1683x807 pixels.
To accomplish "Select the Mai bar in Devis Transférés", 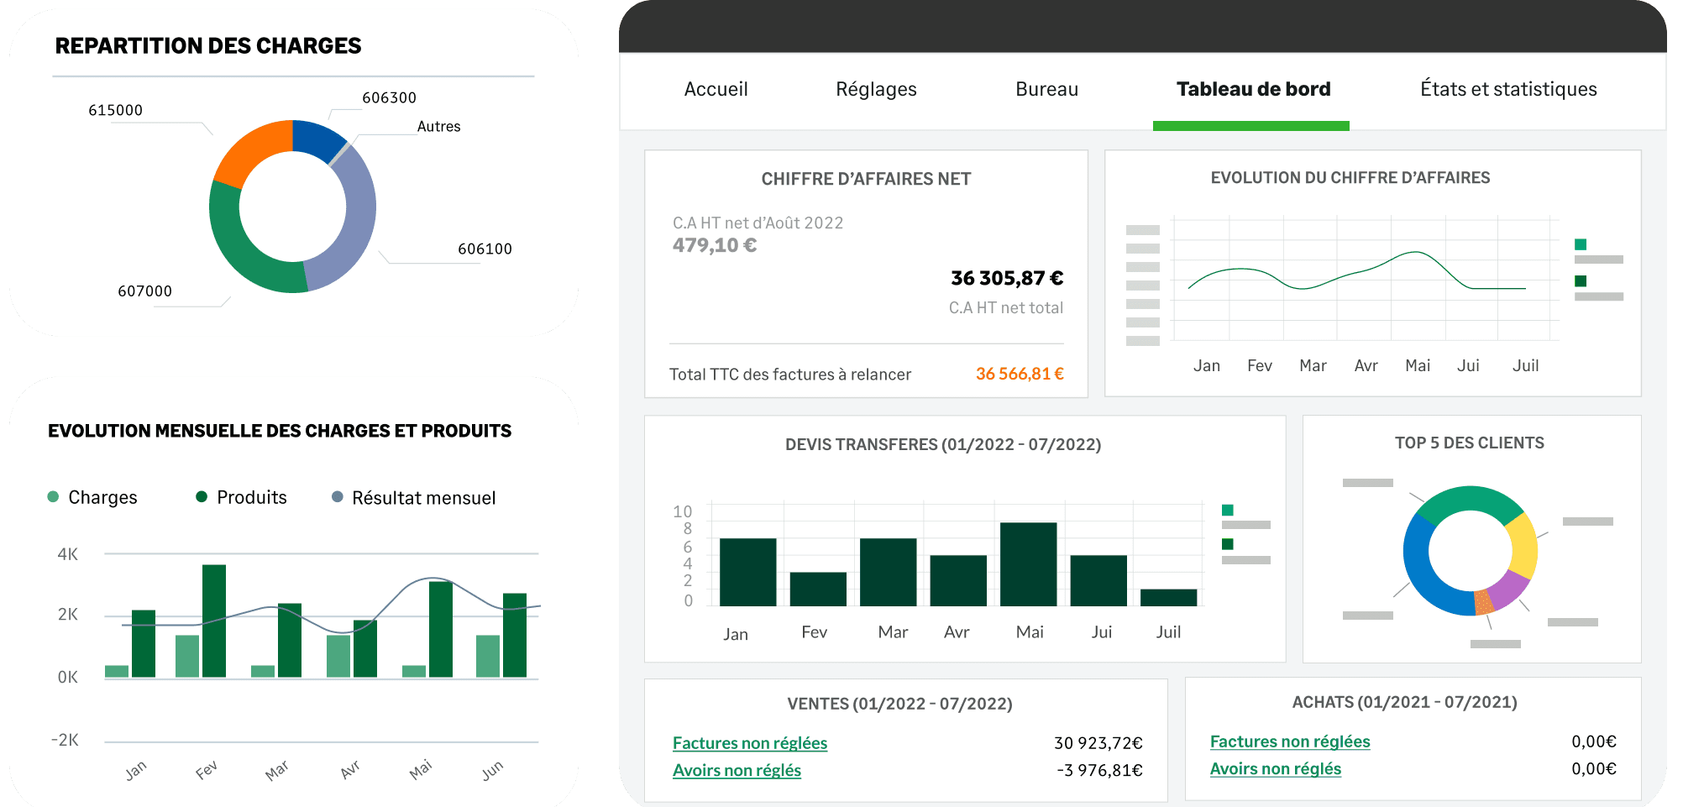I will 1028,563.
